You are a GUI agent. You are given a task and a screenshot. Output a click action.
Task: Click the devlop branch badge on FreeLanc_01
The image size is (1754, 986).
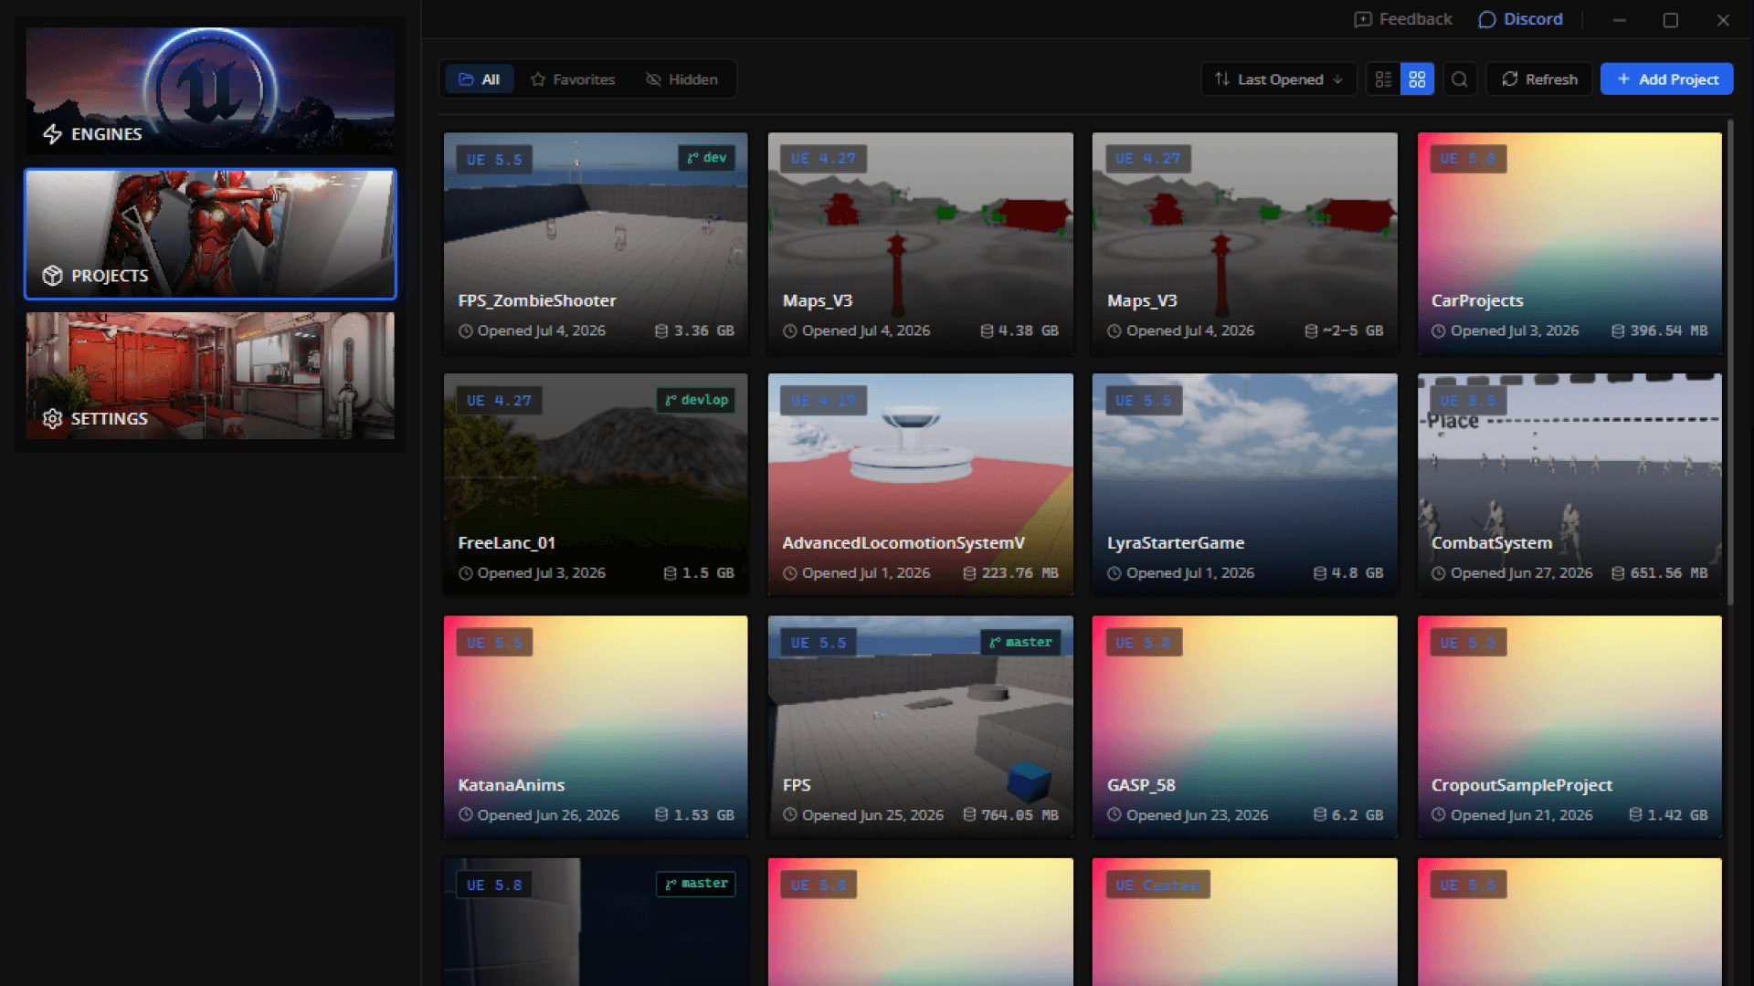click(x=696, y=400)
